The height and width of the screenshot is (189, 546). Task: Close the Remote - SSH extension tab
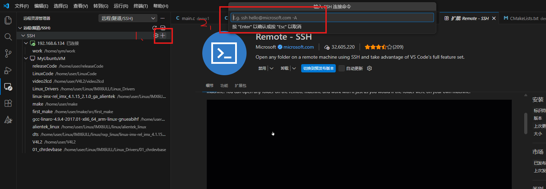[494, 18]
